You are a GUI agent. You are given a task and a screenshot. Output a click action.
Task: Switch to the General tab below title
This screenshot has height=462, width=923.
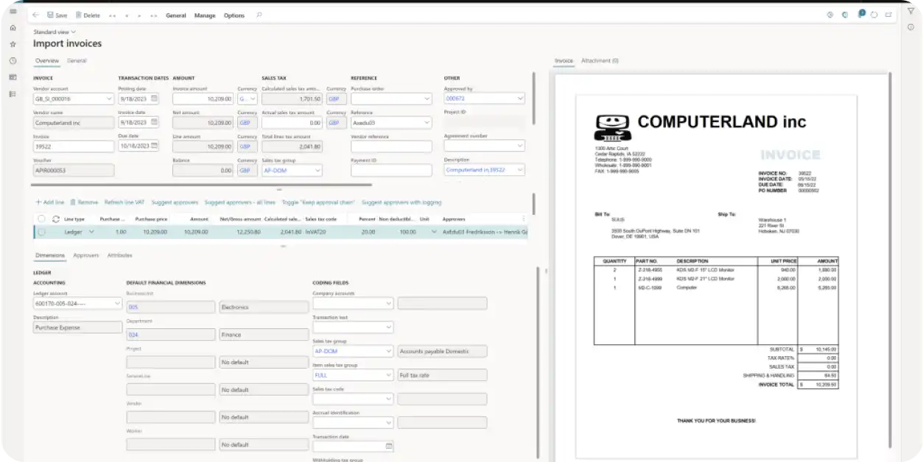click(x=77, y=60)
